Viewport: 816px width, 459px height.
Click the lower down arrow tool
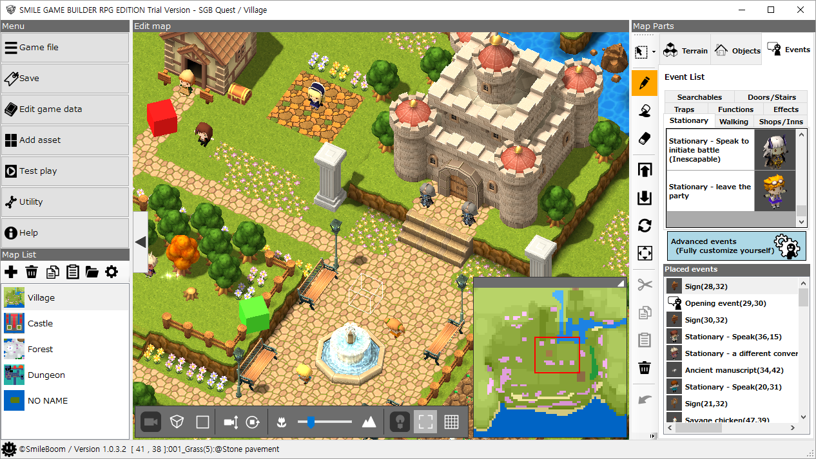(x=645, y=198)
